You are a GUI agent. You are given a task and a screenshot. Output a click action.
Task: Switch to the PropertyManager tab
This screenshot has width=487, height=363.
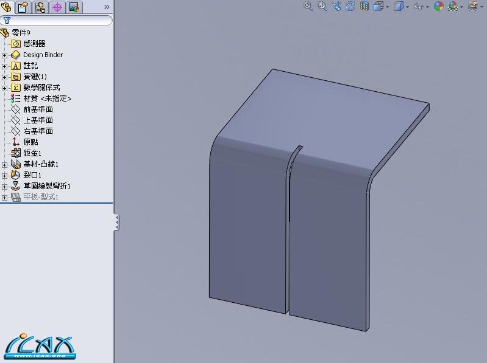click(x=23, y=7)
